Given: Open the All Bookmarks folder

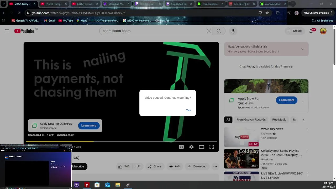Looking at the screenshot, I should pos(322,21).
